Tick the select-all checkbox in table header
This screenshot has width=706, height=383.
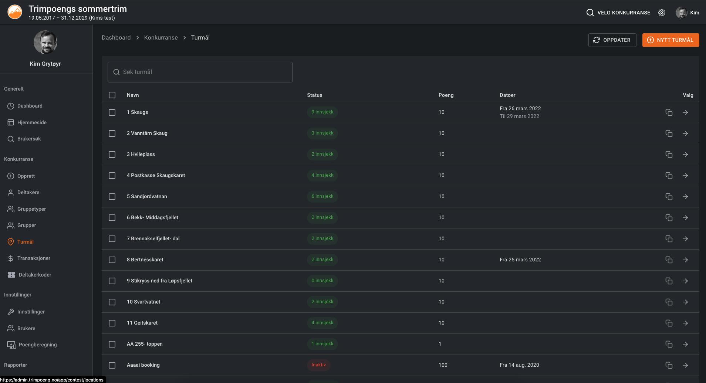112,95
